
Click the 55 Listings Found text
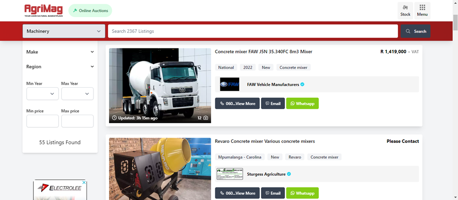click(x=60, y=142)
